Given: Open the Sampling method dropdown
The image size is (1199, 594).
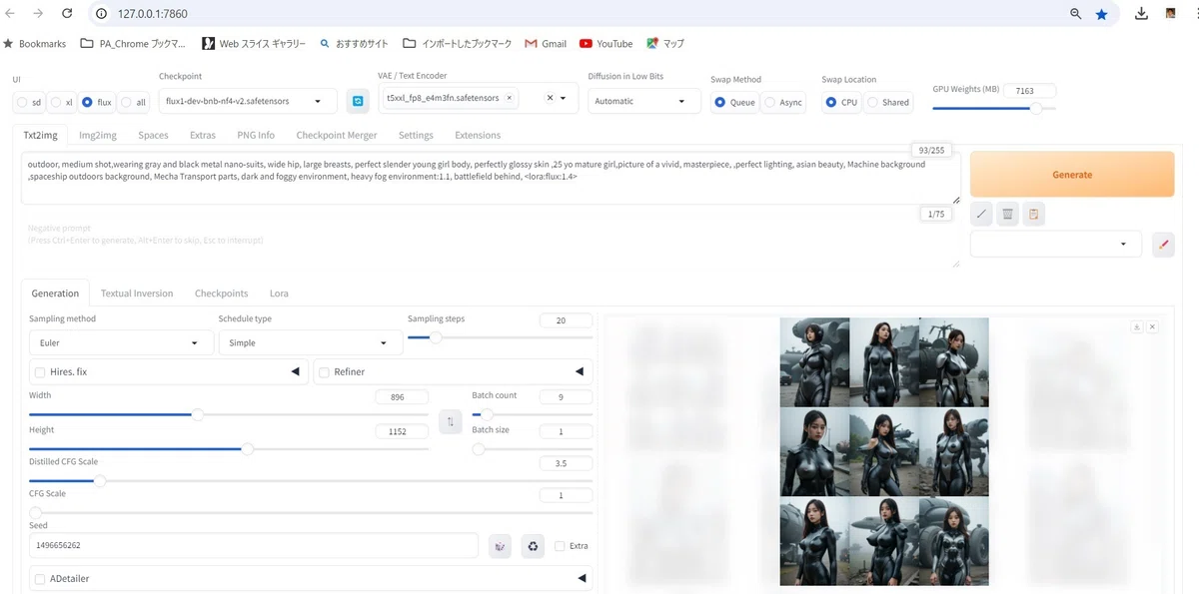Looking at the screenshot, I should click(x=120, y=342).
